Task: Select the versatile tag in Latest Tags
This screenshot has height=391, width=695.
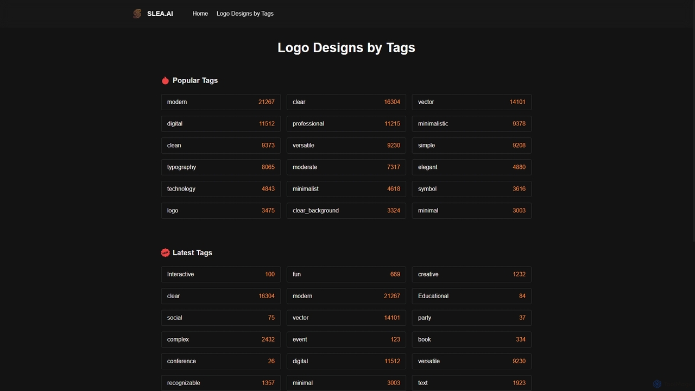Action: (x=472, y=361)
